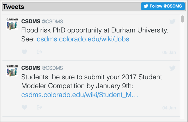This screenshot has width=188, height=122.
Task: Like the Student Modeler Competition tweet
Action: pyautogui.click(x=24, y=107)
